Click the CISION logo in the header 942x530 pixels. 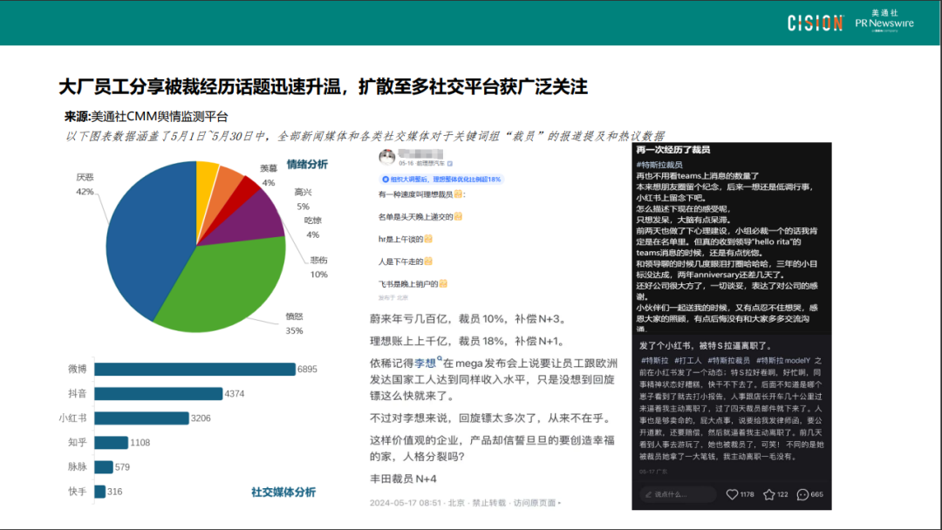(x=814, y=22)
